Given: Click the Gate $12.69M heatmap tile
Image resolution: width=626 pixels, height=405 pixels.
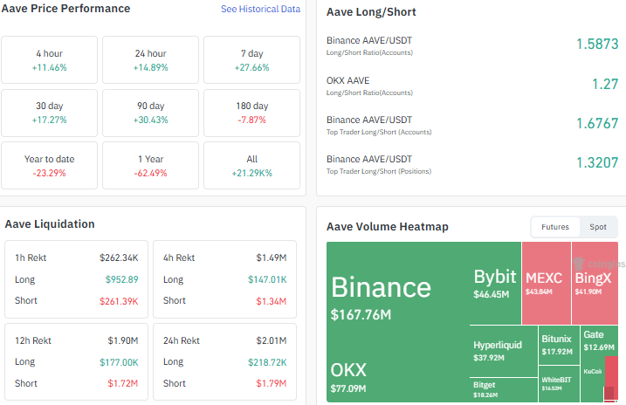Looking at the screenshot, I should (x=599, y=340).
